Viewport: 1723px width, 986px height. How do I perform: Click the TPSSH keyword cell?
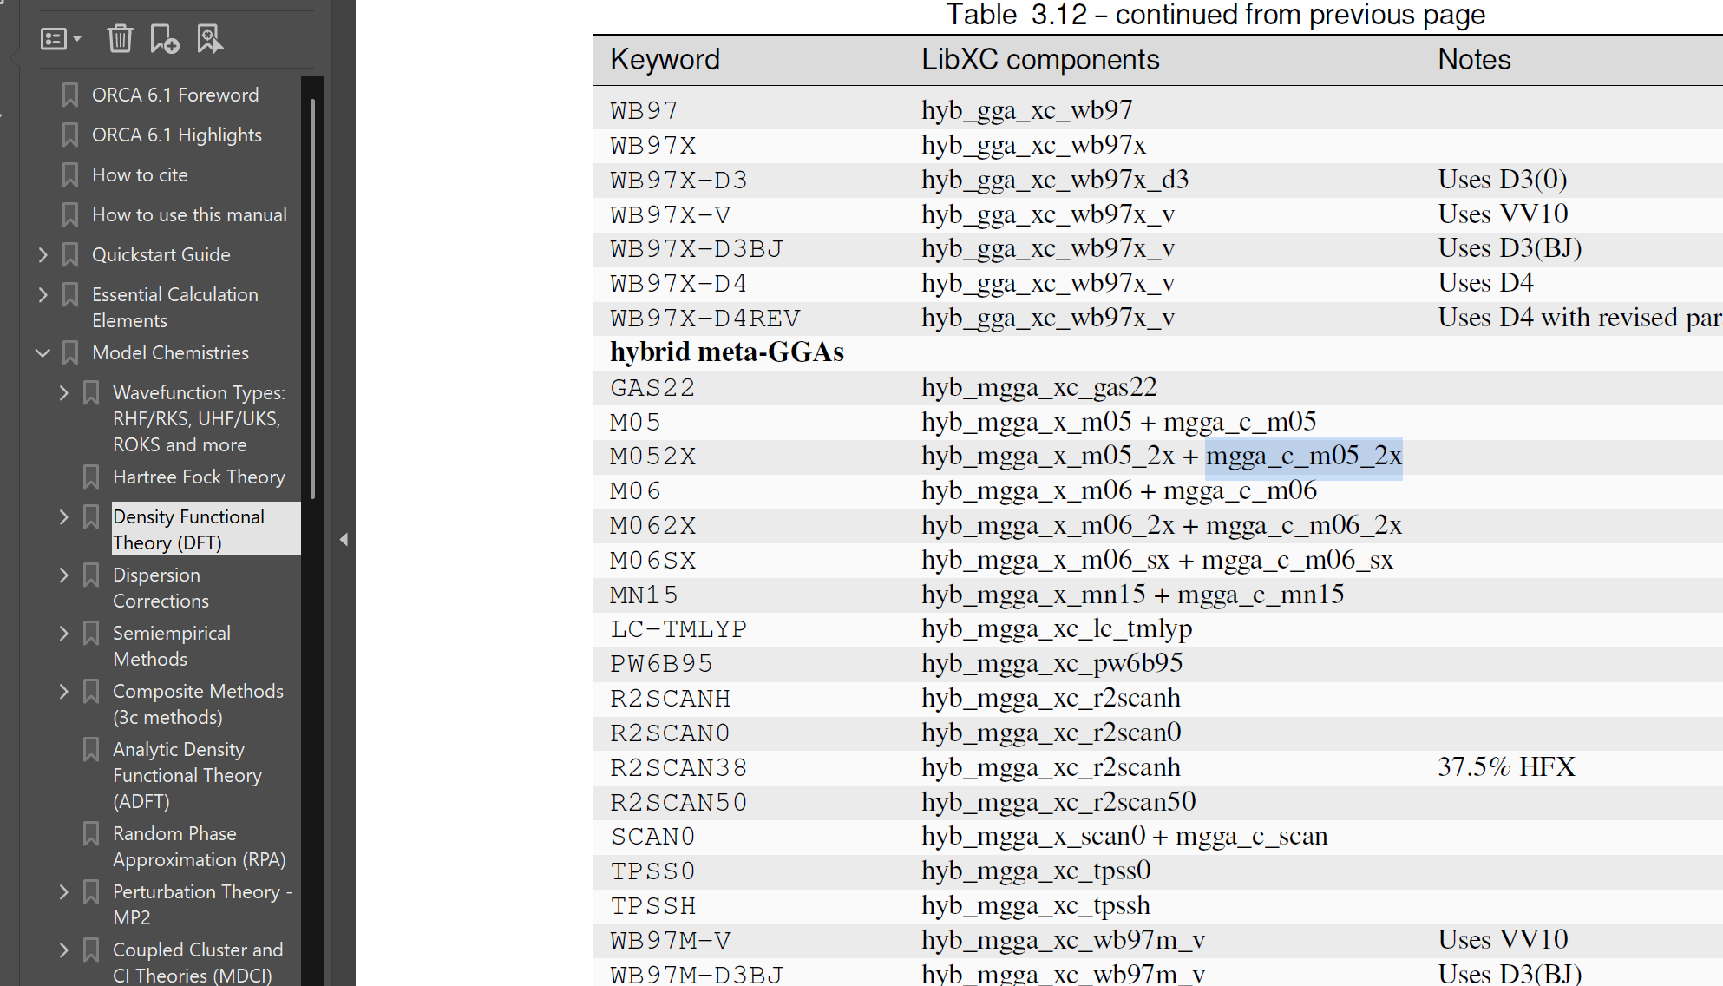[x=653, y=905]
